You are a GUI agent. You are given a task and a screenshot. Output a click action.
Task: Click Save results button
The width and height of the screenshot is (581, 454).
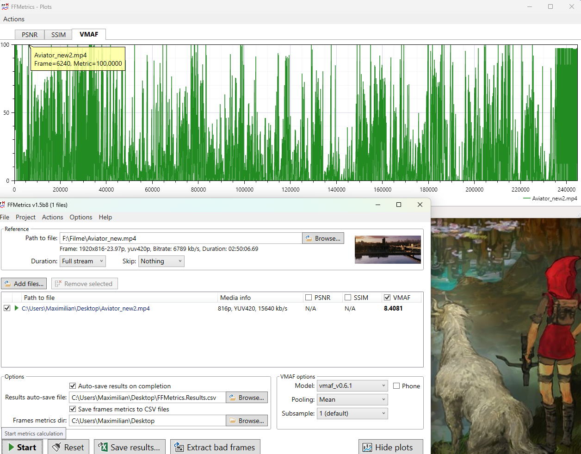(x=130, y=447)
